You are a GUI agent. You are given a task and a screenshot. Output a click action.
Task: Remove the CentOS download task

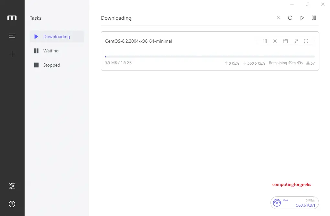[275, 41]
